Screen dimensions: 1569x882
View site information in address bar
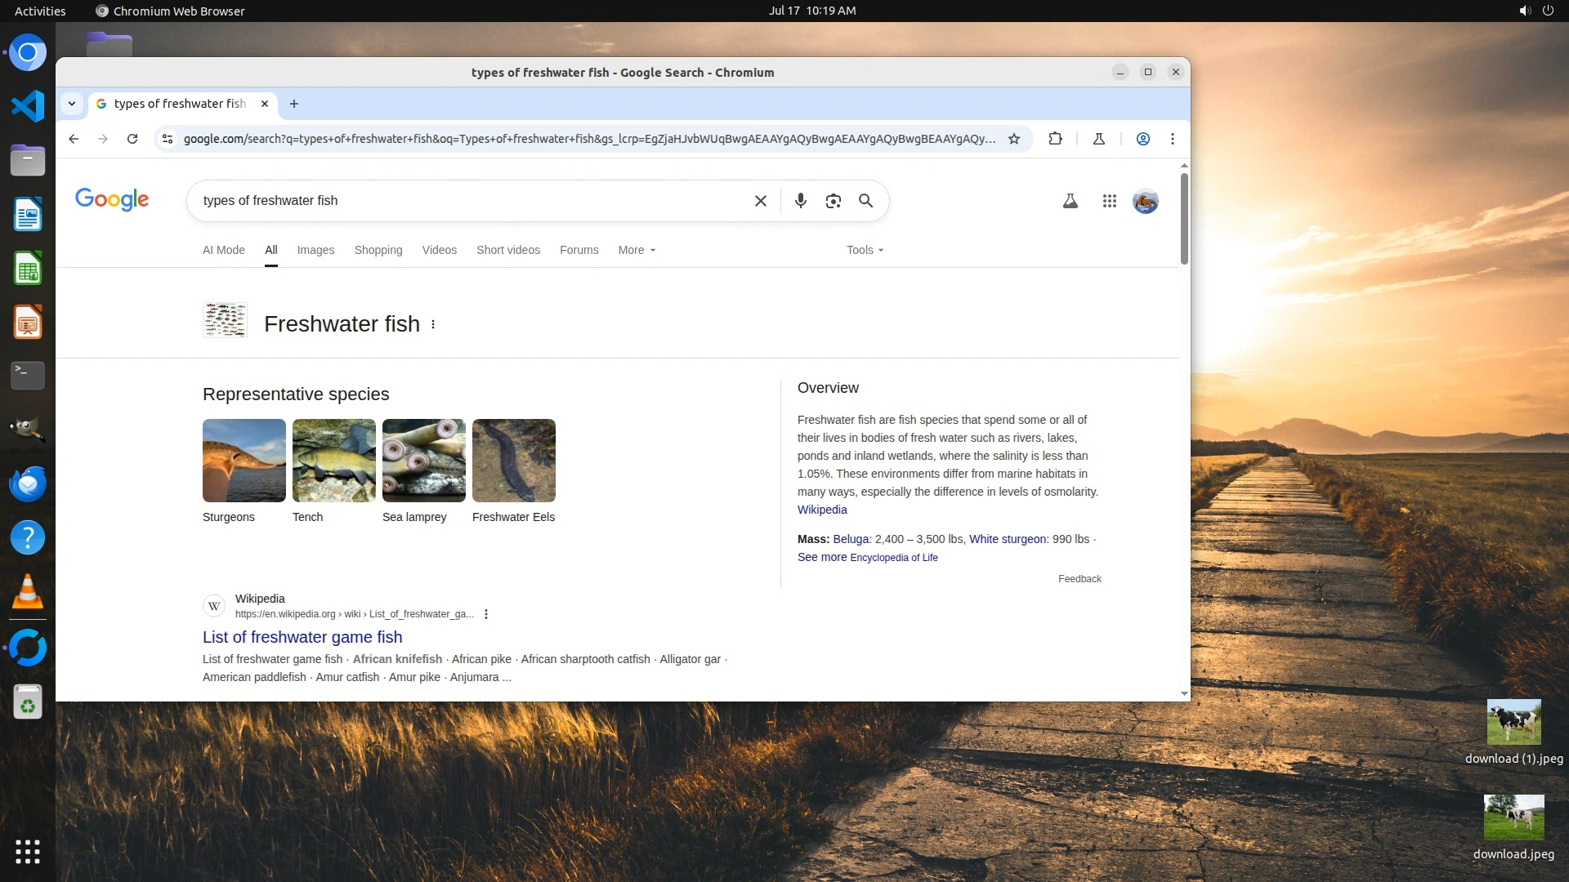[x=168, y=139]
